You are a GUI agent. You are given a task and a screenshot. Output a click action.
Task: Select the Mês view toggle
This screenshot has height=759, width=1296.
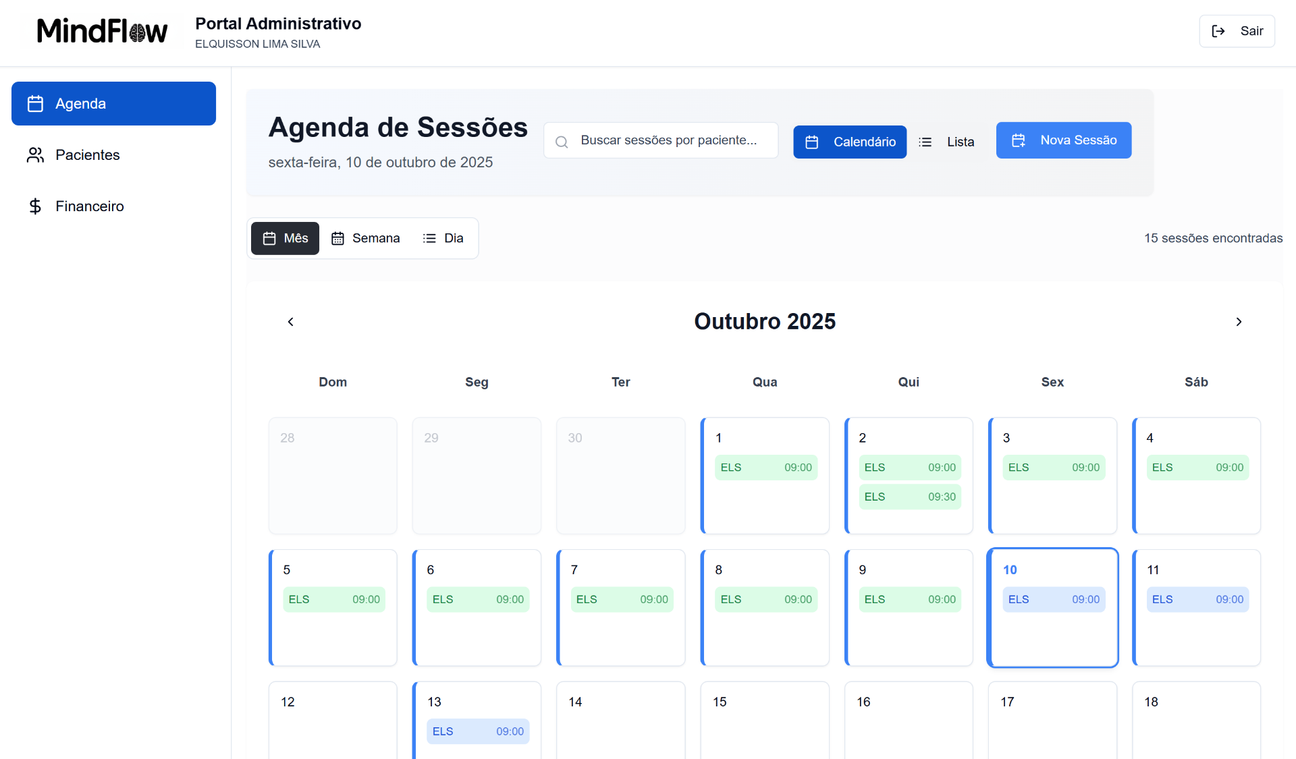(x=285, y=238)
